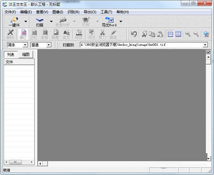Select the 横栏 horizontal column tool
This screenshot has width=214, height=175.
click(23, 35)
